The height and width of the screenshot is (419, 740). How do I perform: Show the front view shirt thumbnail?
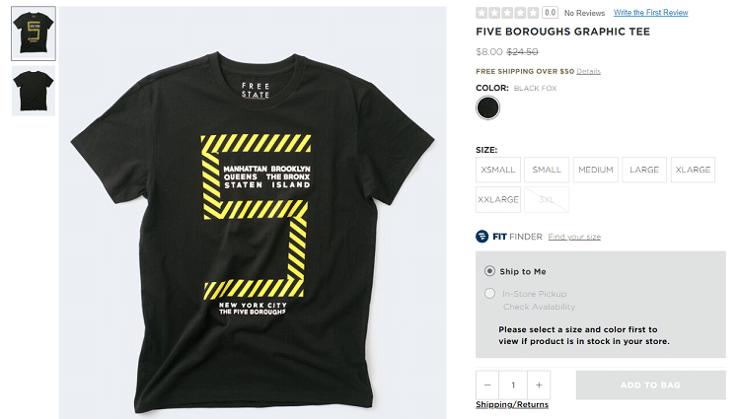(x=34, y=34)
